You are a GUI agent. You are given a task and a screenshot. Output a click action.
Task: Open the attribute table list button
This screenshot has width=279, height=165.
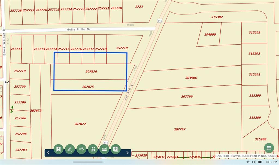(x=269, y=148)
